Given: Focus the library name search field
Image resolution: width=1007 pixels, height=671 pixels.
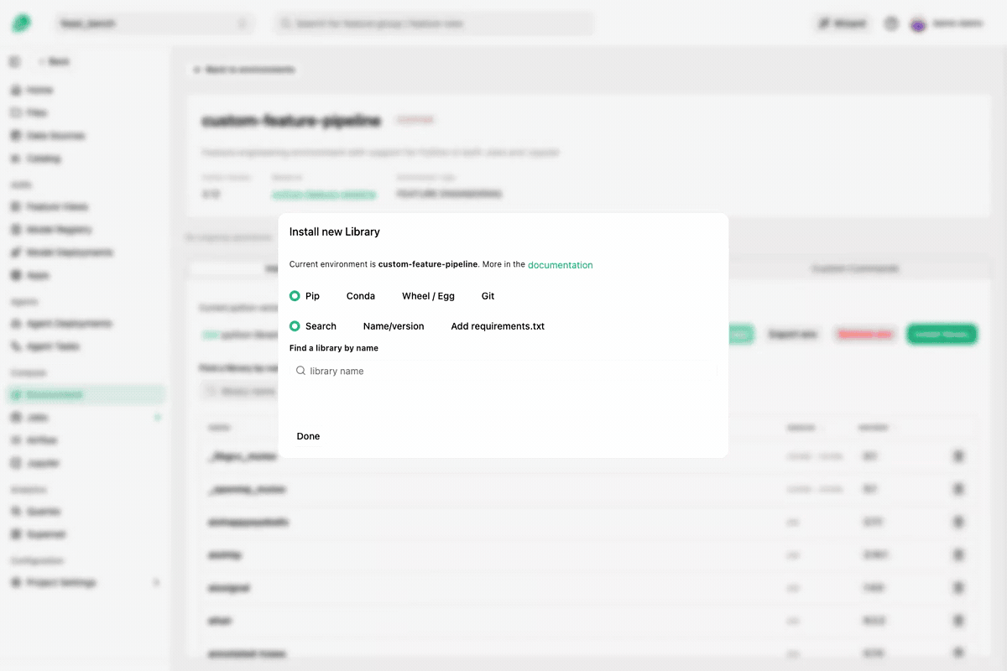Looking at the screenshot, I should 503,371.
